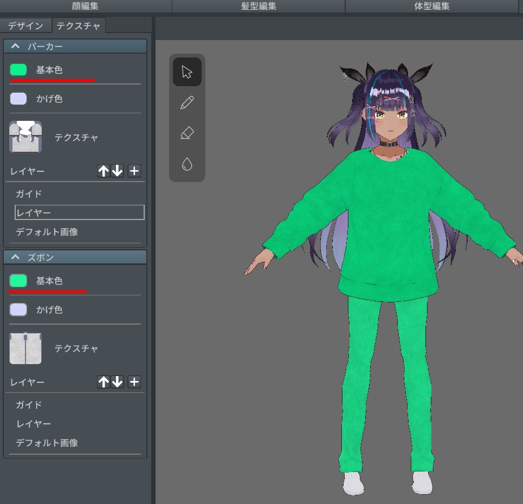Collapse the パーカー section
Screen dimensions: 523x504
(15, 46)
